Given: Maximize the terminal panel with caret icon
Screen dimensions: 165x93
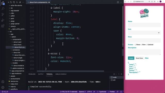Looking at the screenshot, I should [119, 74].
